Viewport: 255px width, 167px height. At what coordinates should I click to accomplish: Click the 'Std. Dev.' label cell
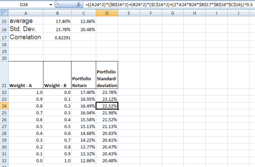26,29
